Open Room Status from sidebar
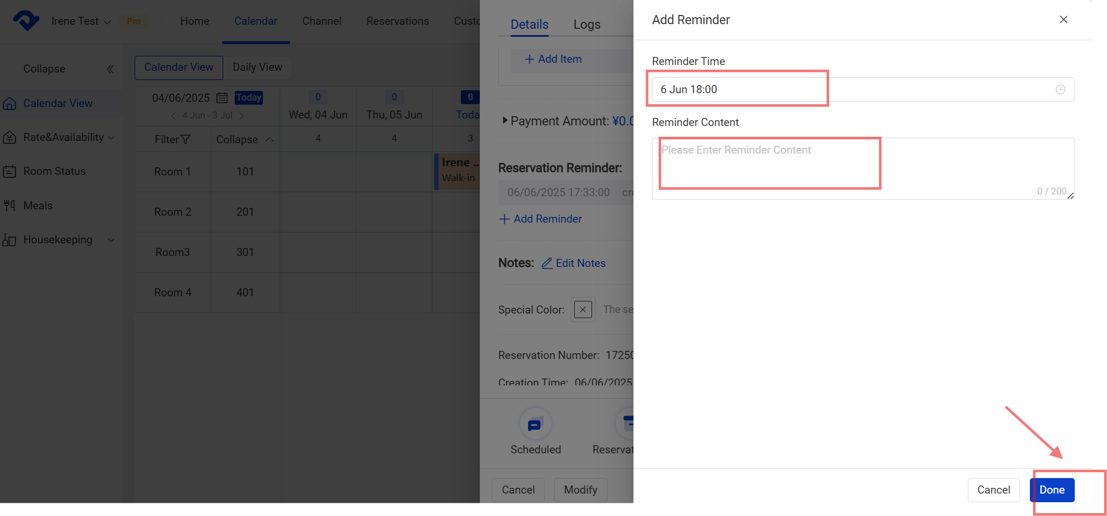Viewport: 1107px width, 516px height. (54, 171)
